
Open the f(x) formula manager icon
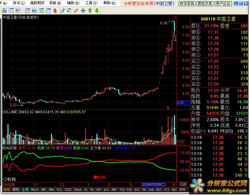point(4,11)
